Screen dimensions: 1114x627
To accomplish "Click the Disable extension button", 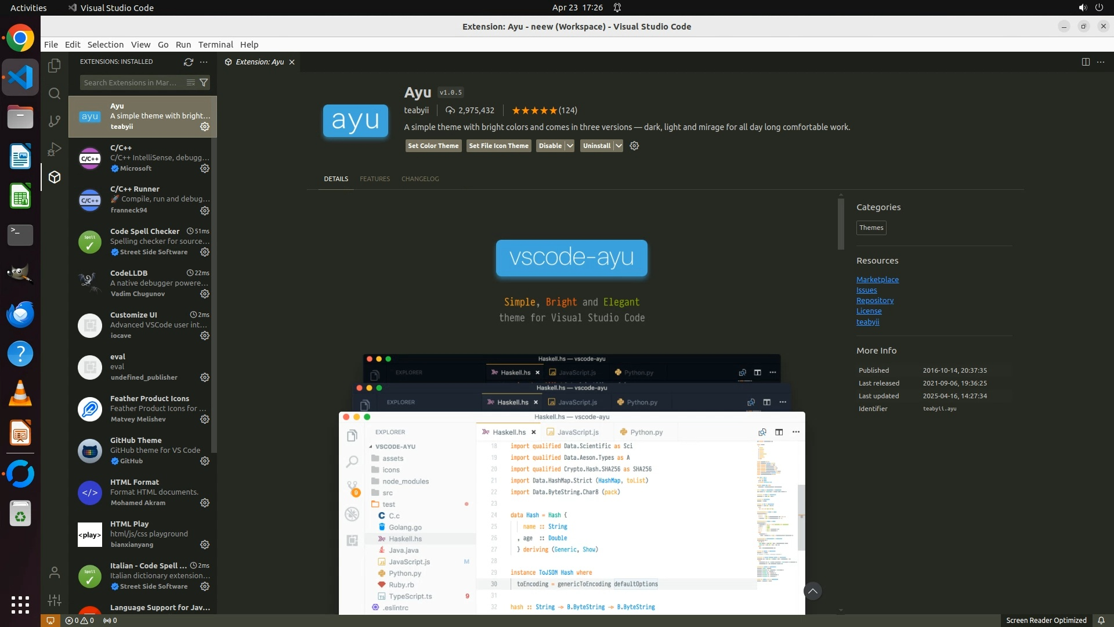I will [x=549, y=146].
